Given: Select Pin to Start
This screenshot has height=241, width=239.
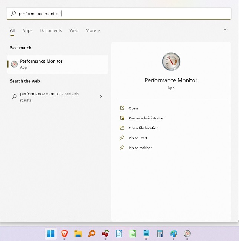Looking at the screenshot, I should tap(133, 138).
